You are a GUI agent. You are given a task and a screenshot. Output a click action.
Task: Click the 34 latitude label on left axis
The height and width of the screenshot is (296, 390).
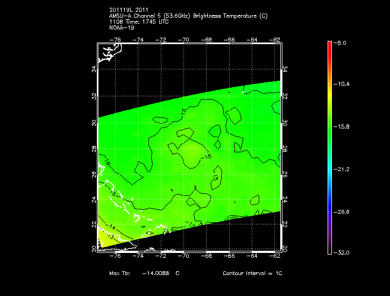click(94, 69)
